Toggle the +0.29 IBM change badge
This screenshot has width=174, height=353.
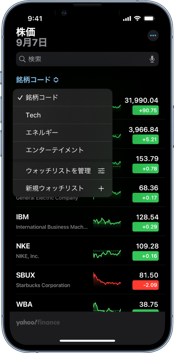pyautogui.click(x=146, y=227)
